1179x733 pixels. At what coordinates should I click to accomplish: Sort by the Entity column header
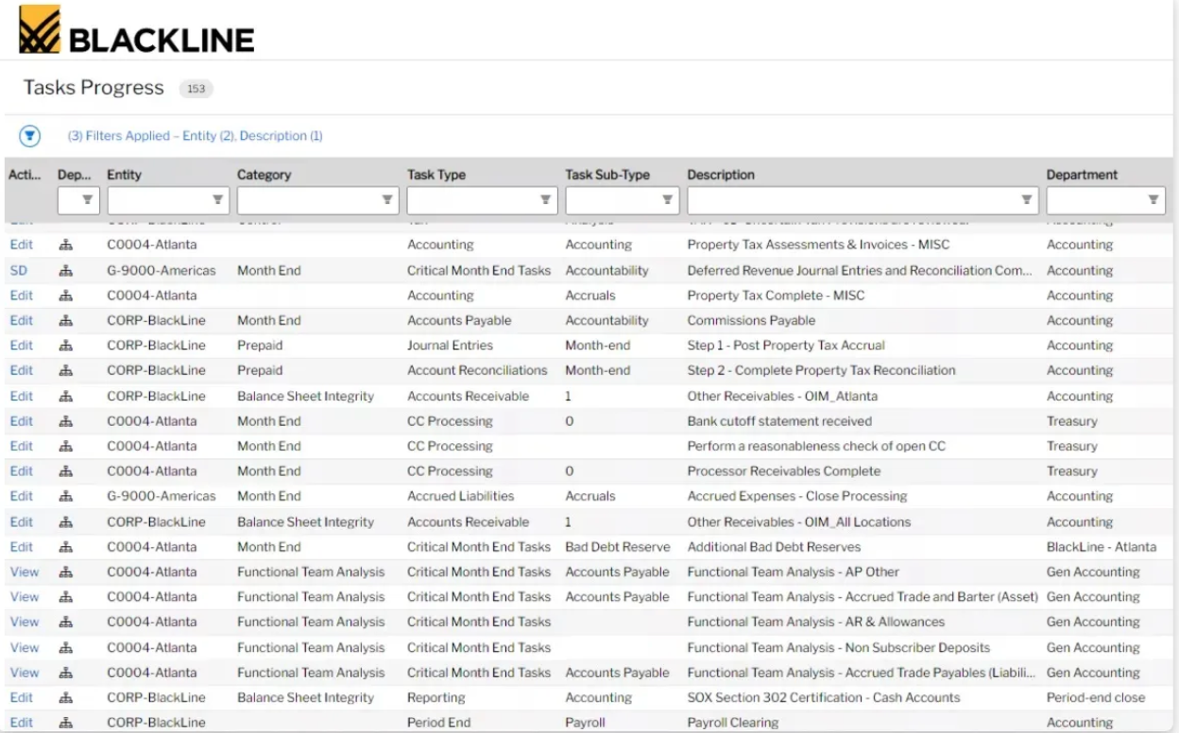point(125,175)
